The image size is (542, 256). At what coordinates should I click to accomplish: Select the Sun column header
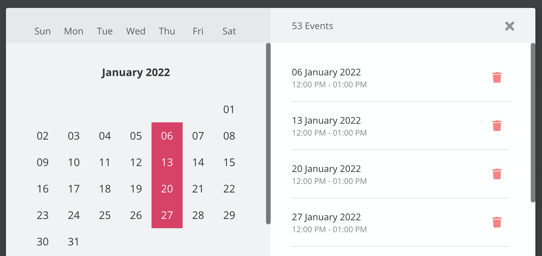(x=42, y=31)
